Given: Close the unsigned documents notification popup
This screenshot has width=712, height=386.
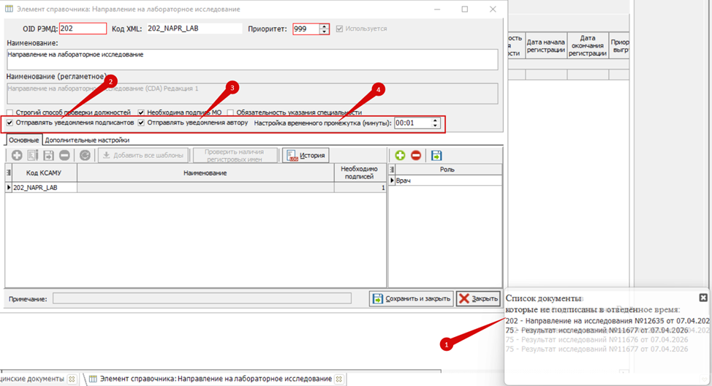Looking at the screenshot, I should pos(703,298).
